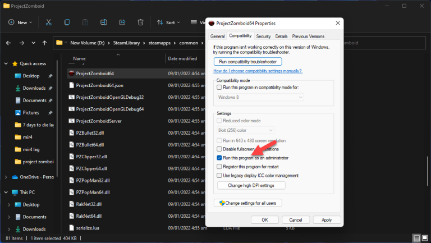Click the Cut scissors icon in toolbar
431x243 pixels.
(49, 22)
